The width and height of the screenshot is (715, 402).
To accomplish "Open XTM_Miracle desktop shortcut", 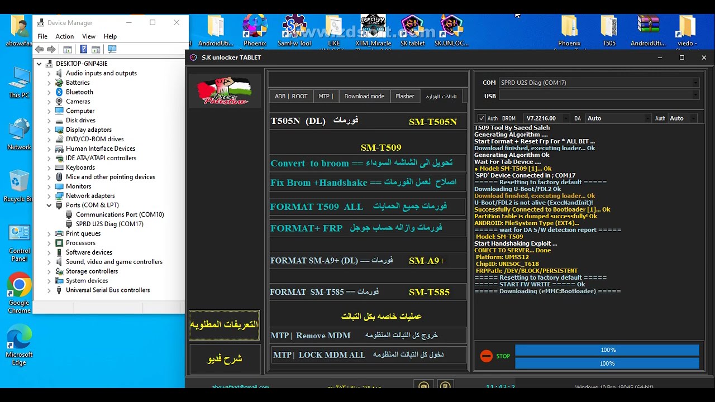I will point(373,31).
